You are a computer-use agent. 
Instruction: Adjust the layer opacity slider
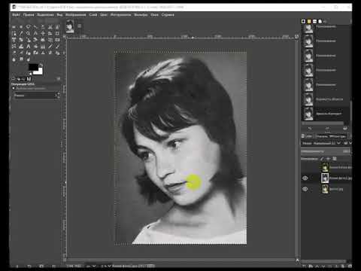pyautogui.click(x=326, y=151)
